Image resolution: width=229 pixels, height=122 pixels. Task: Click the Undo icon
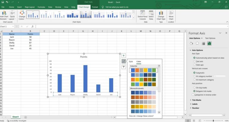click(x=7, y=2)
